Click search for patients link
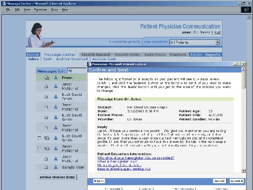 125,42
